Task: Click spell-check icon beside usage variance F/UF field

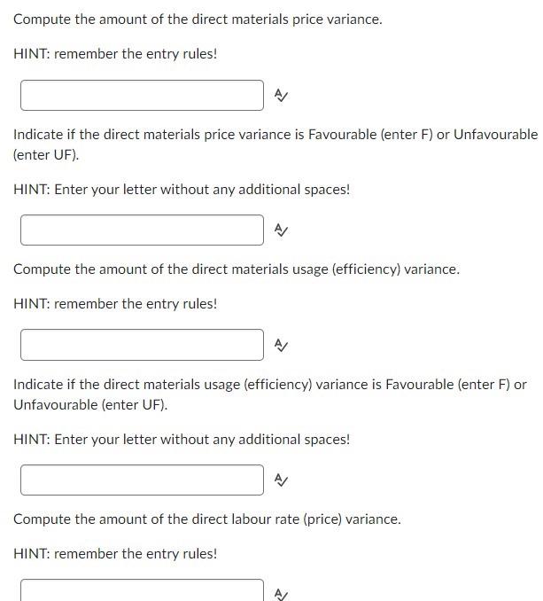Action: click(281, 480)
